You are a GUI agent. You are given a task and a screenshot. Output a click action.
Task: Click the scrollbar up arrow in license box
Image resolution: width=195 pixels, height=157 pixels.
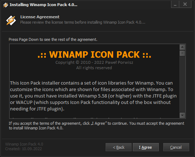(182, 47)
